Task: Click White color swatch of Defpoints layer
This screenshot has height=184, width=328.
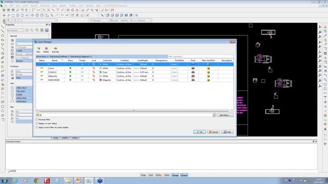Action: [100, 76]
